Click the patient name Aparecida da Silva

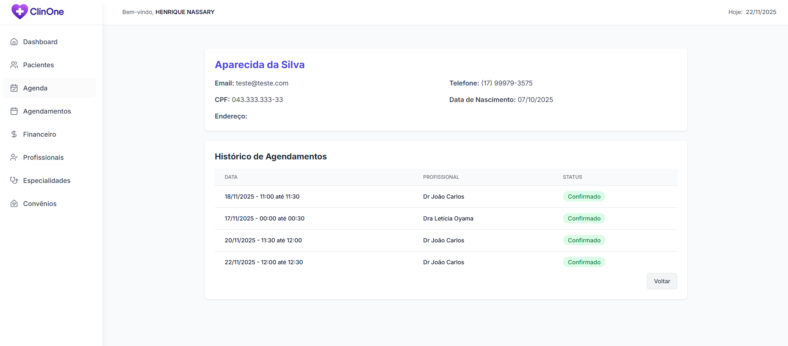coord(259,65)
